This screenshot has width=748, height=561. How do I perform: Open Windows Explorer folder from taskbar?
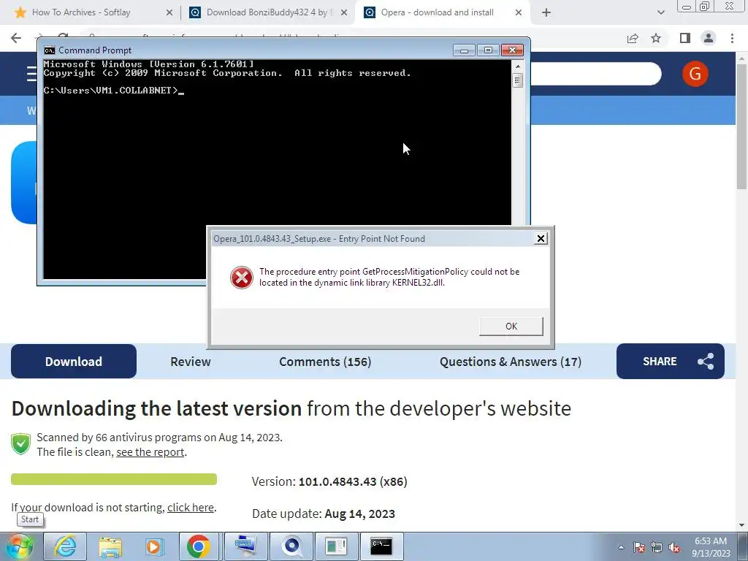pyautogui.click(x=110, y=546)
